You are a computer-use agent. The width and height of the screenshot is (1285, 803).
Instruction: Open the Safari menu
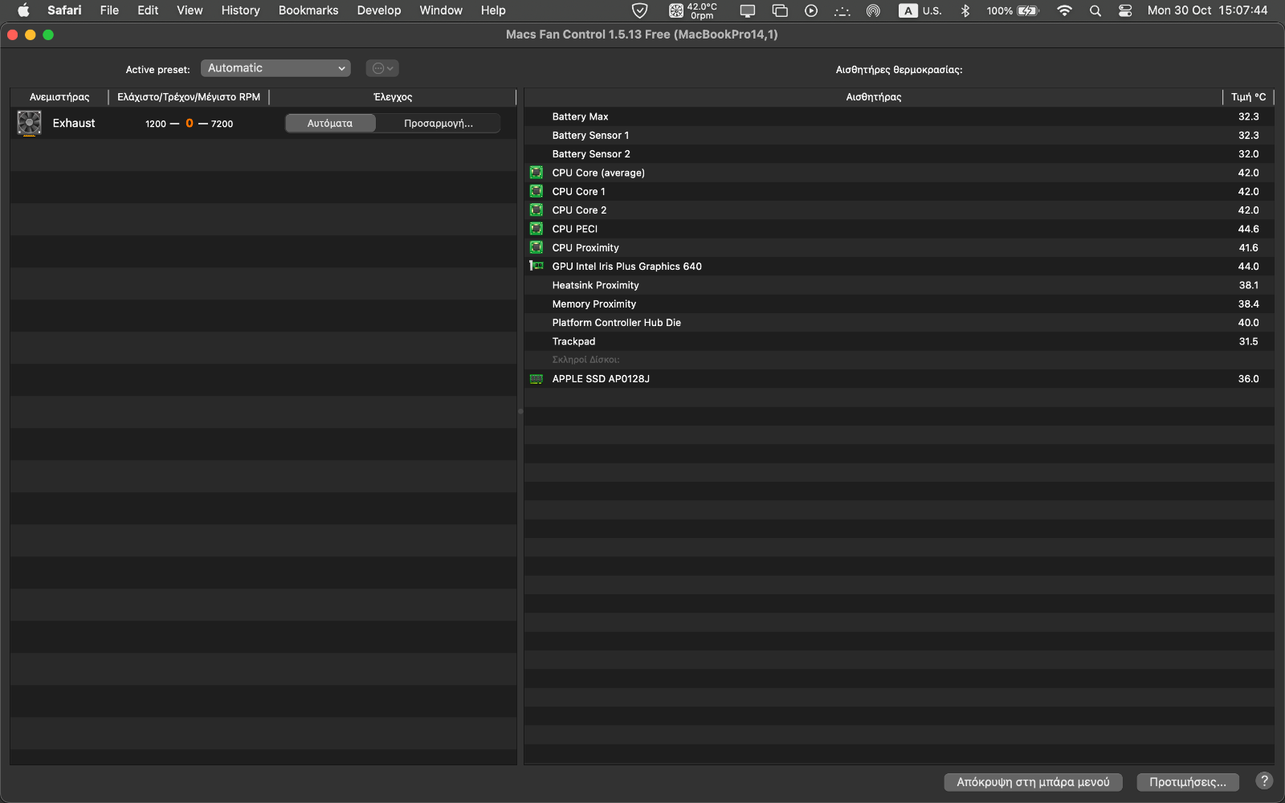click(64, 10)
